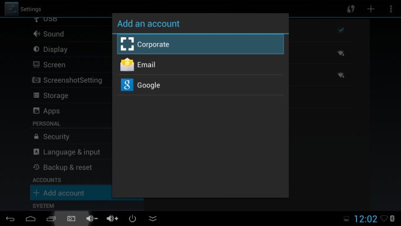Click the Bluetooth status icon
The width and height of the screenshot is (401, 226).
(x=392, y=218)
